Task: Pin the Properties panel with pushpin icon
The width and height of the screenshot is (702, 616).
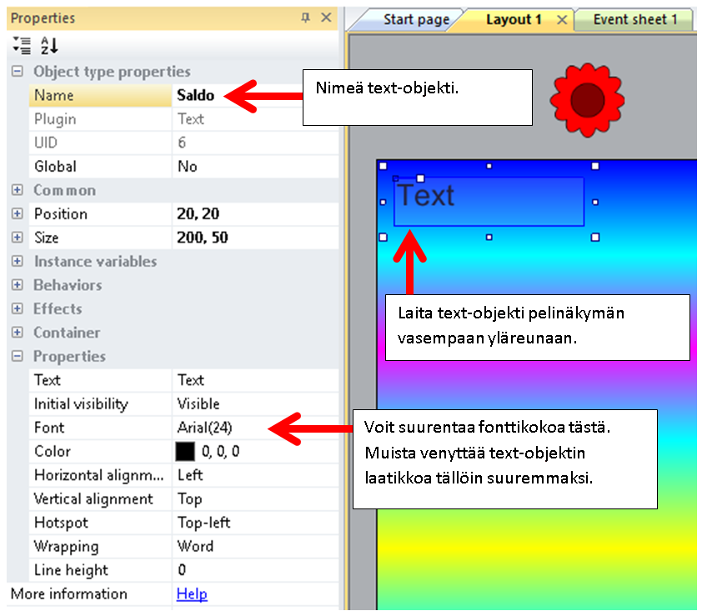Action: point(306,18)
